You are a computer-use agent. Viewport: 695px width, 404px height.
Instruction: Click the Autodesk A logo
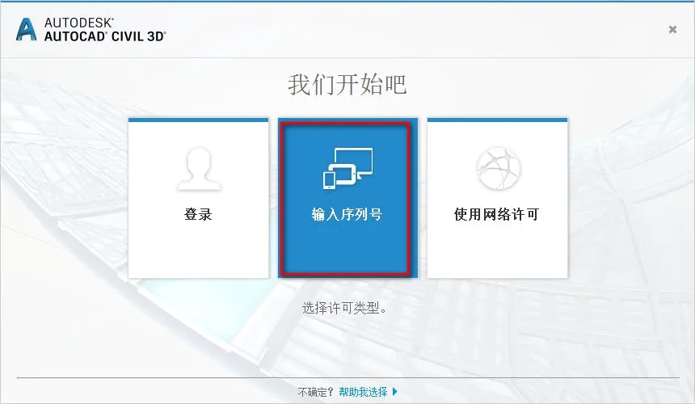click(26, 30)
